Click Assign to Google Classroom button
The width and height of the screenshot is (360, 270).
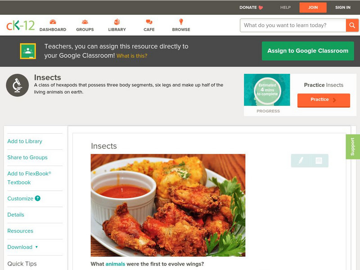click(308, 51)
